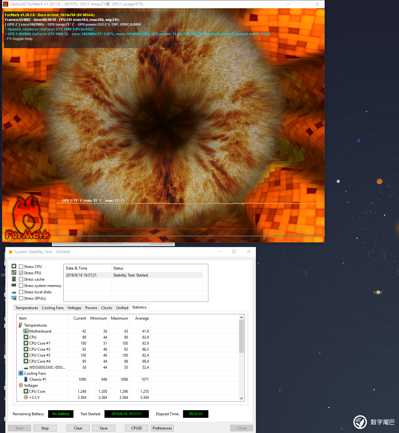This screenshot has height=433, width=399.
Task: Click the +3.3 V voltage icon
Action: pyautogui.click(x=26, y=397)
